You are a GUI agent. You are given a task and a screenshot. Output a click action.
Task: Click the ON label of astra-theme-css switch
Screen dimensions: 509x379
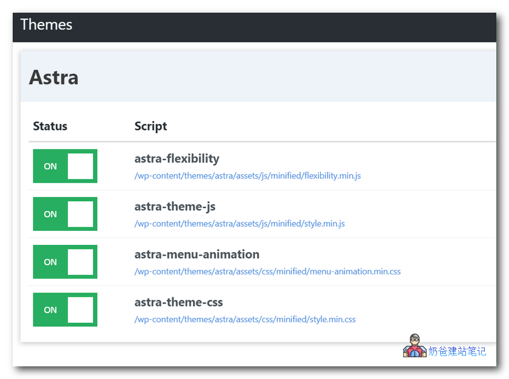point(50,310)
